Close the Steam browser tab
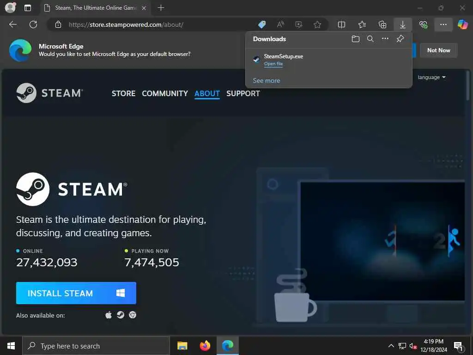This screenshot has height=355, width=473. (x=144, y=8)
